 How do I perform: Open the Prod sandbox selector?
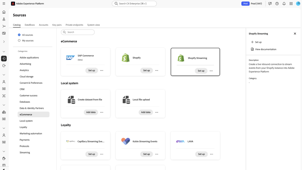(x=252, y=4)
